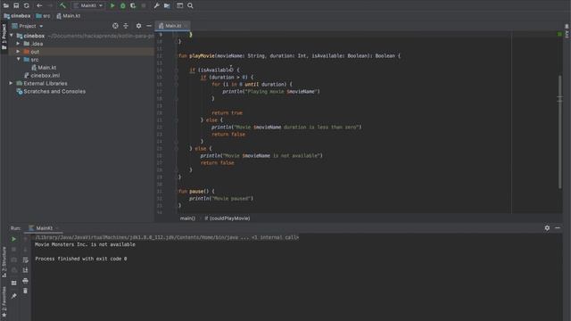
Task: Pin the Run tab
Action: [13, 296]
